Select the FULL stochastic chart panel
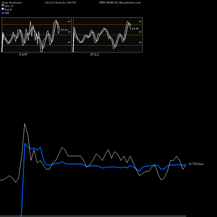217x217 pixels. click(x=108, y=35)
